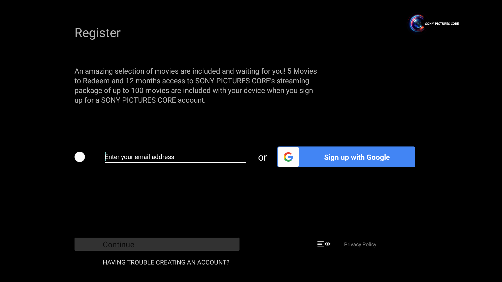The height and width of the screenshot is (282, 502).
Task: Select the white radio circle beside email
Action: 80,157
